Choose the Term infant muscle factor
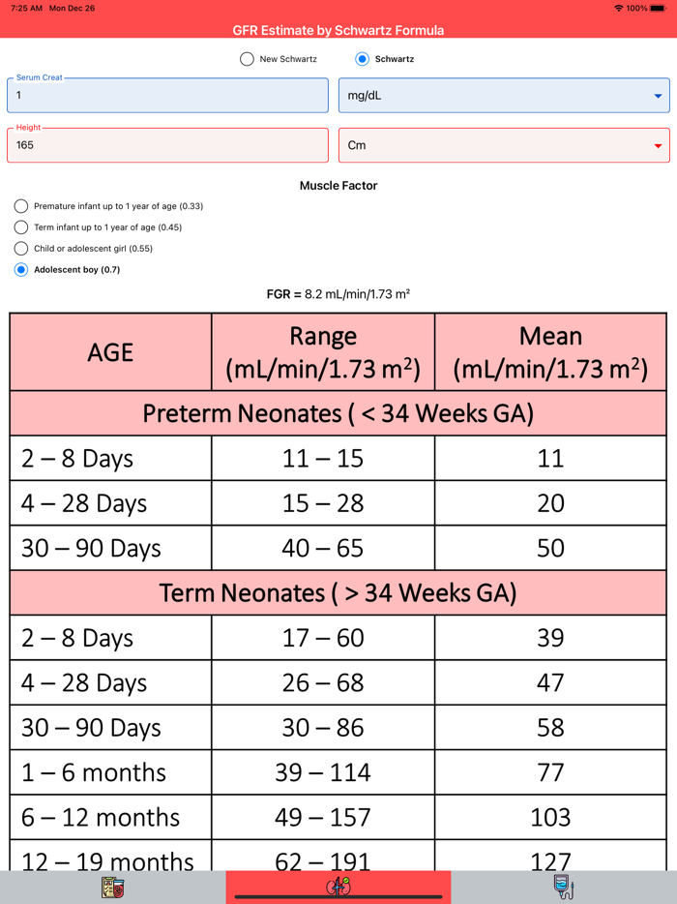This screenshot has width=677, height=904. coord(20,227)
